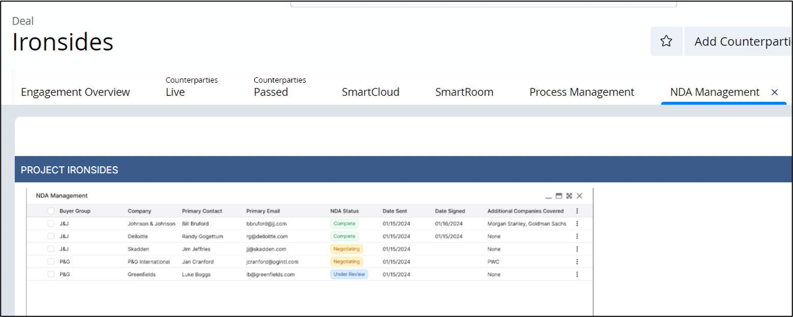Restore the NDA Management widget window
Screen dimensions: 793x317
[559, 196]
